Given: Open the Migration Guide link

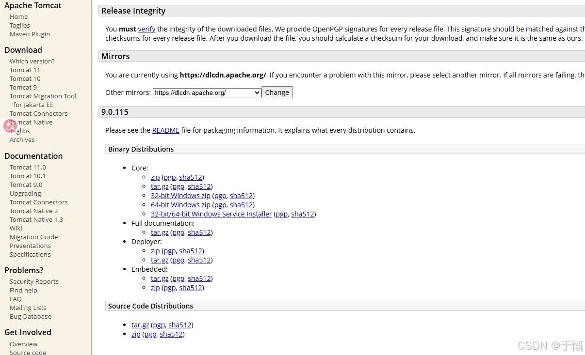Looking at the screenshot, I should tap(34, 237).
